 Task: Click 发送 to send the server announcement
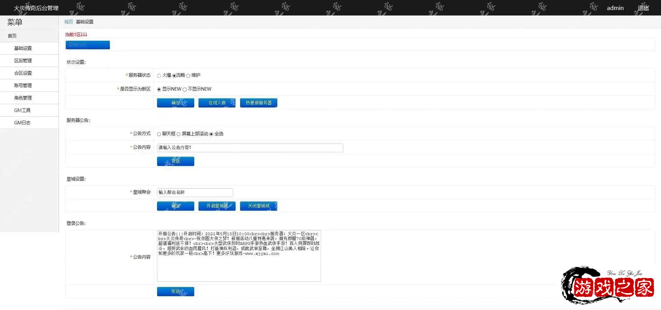175,161
